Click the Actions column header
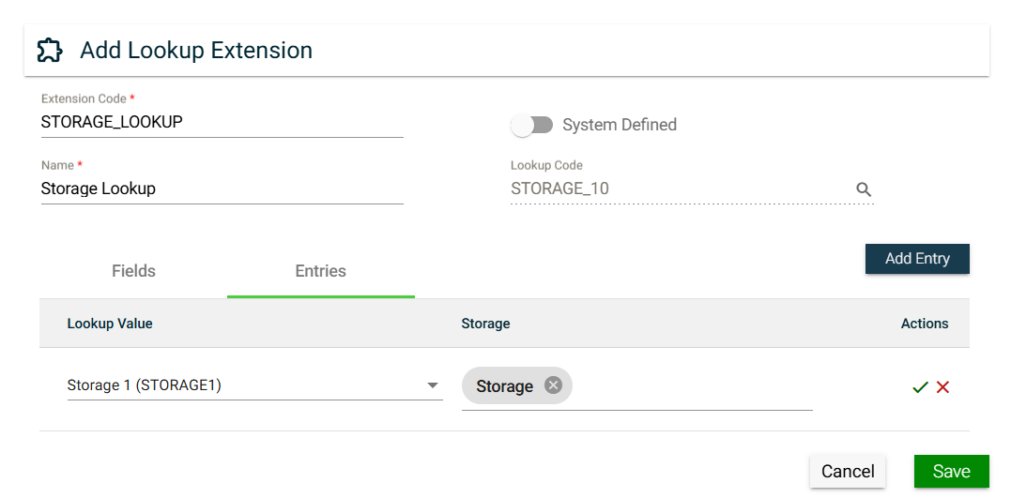 coord(925,324)
